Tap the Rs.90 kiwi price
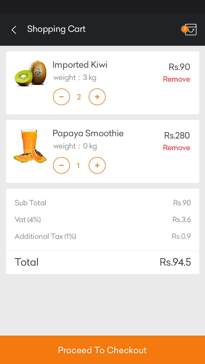Image resolution: width=205 pixels, height=364 pixels. click(179, 67)
